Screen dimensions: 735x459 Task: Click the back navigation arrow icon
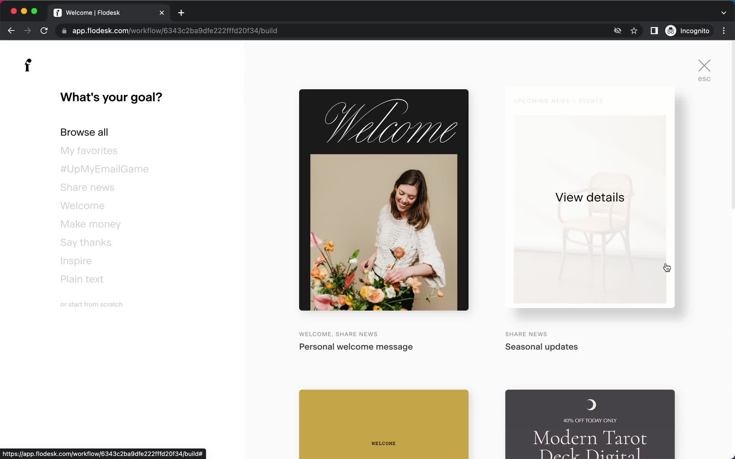point(11,31)
